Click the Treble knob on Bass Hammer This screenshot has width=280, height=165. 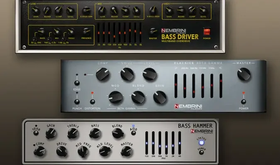73,133
